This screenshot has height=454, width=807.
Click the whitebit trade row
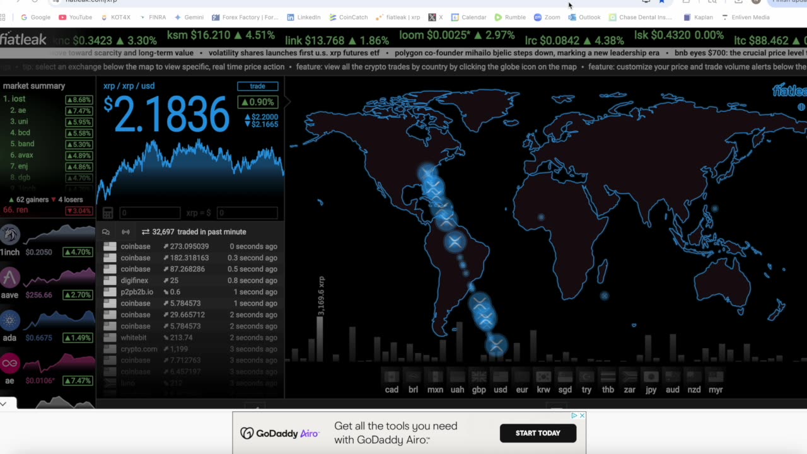click(x=190, y=337)
